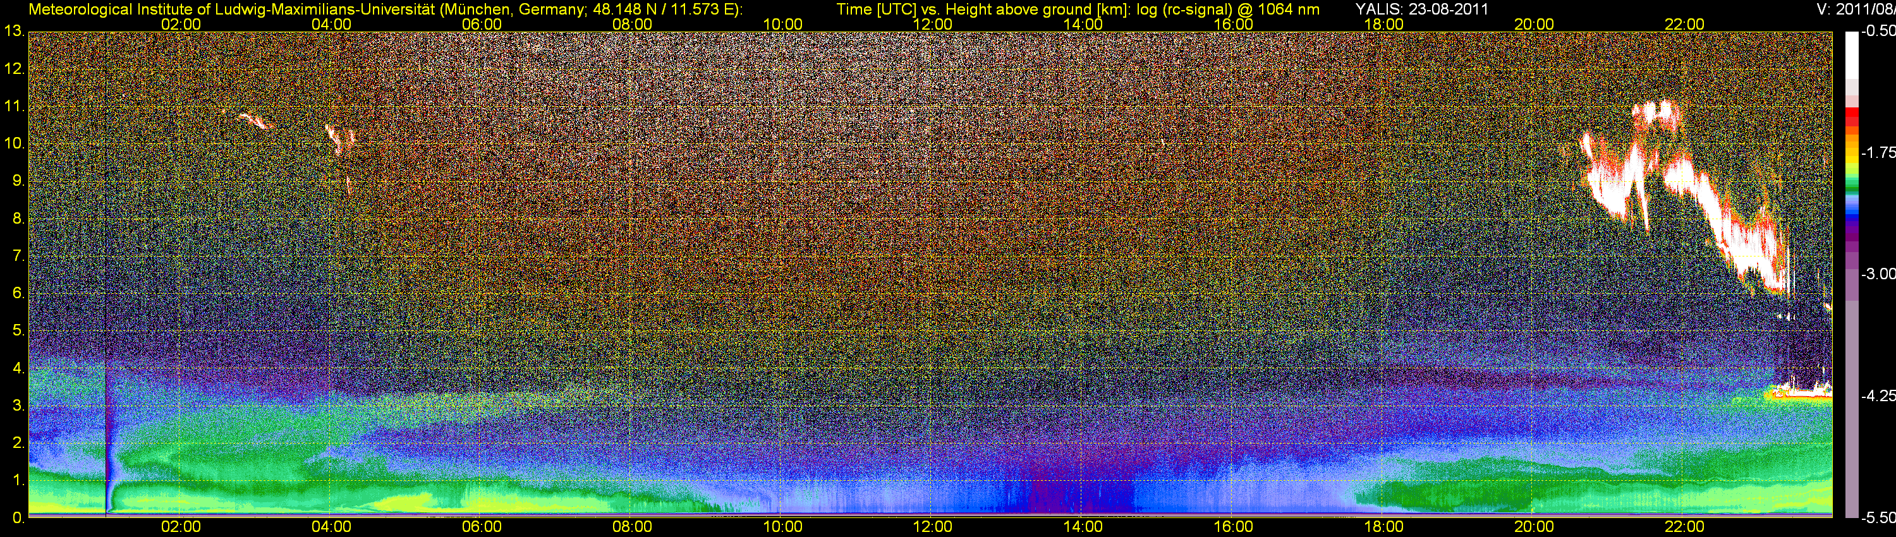Click the 20:00 label on bottom time axis
Image resolution: width=1896 pixels, height=537 pixels.
[1534, 528]
